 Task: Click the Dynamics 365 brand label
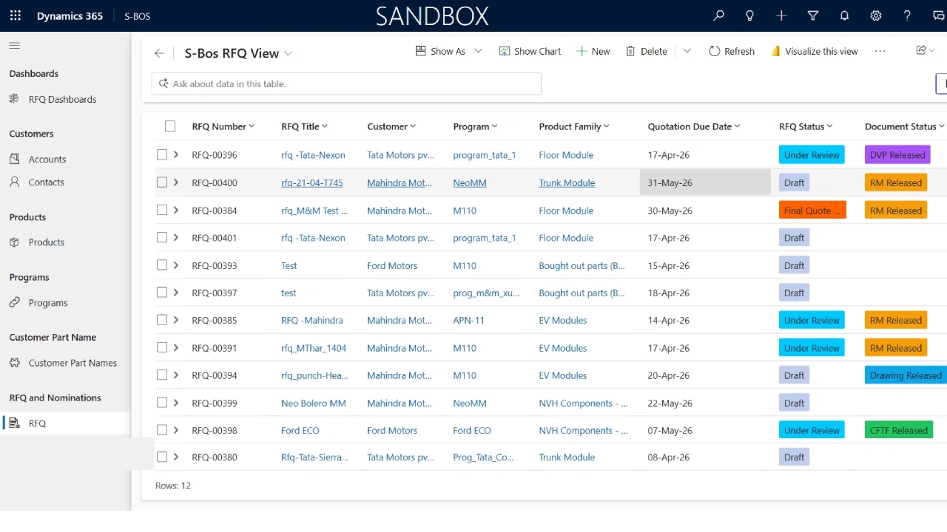[x=70, y=16]
